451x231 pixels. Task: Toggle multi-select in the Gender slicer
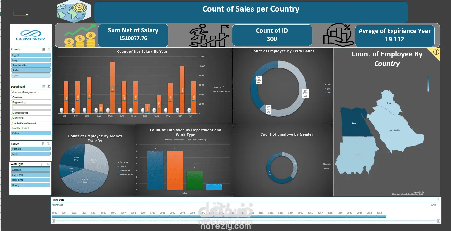(43, 144)
